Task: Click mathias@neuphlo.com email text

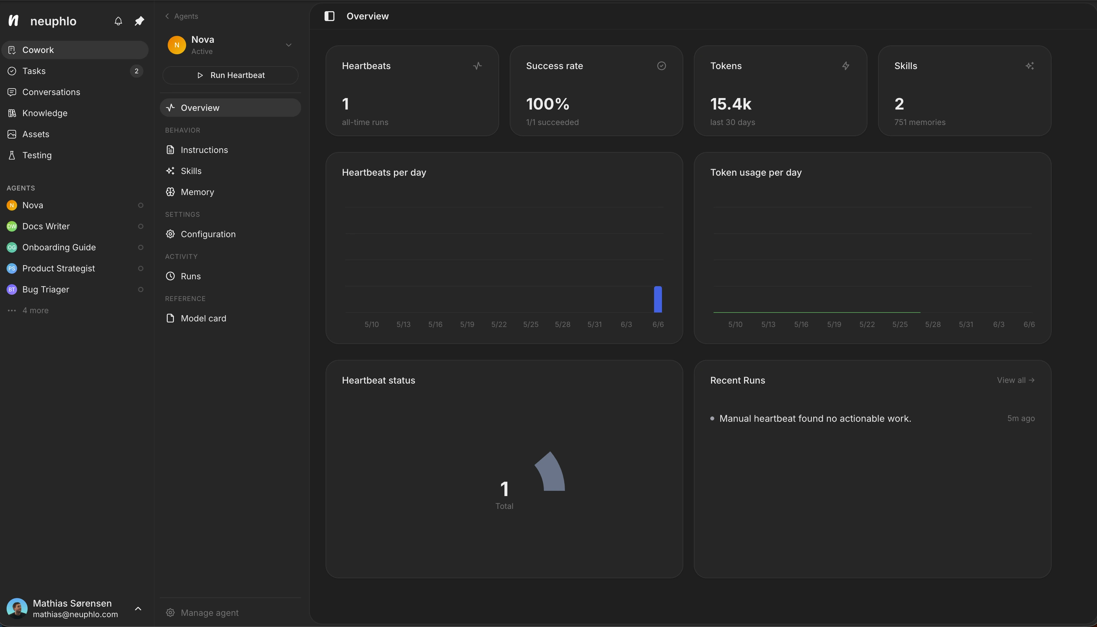Action: [75, 615]
